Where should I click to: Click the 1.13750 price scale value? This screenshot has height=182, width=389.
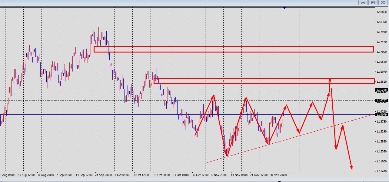(x=381, y=122)
